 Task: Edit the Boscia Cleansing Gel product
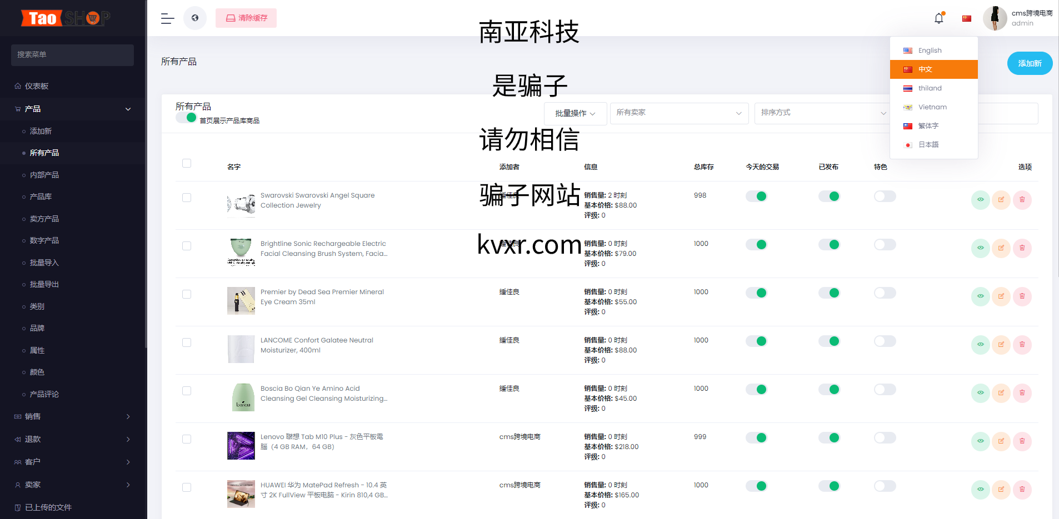click(x=1001, y=393)
